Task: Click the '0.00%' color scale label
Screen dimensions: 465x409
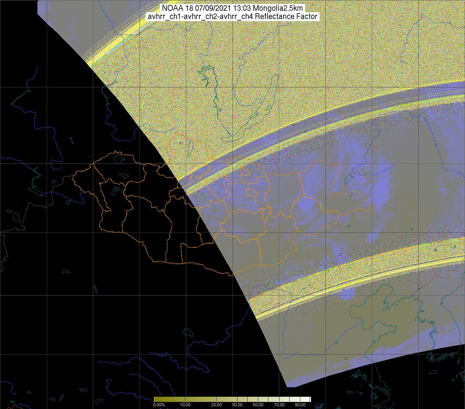Action: (x=159, y=405)
